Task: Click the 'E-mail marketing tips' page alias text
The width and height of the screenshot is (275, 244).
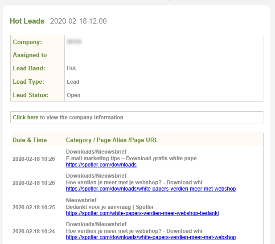Action: click(131, 159)
